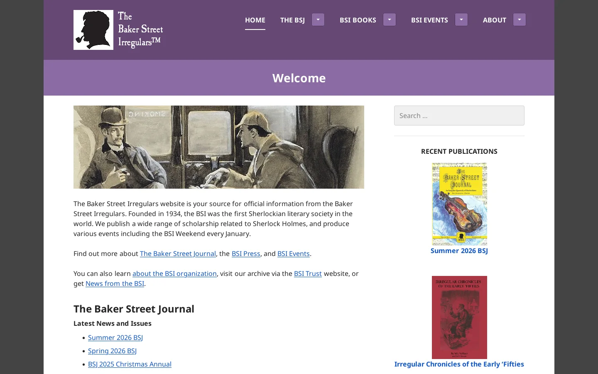Viewport: 598px width, 374px height.
Task: Open Summer 2026 BSJ list link
Action: click(115, 337)
